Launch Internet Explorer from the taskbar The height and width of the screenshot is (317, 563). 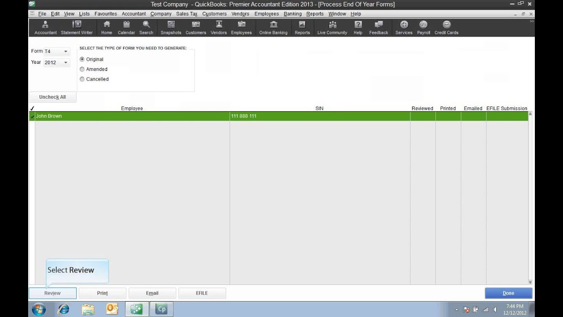64,309
